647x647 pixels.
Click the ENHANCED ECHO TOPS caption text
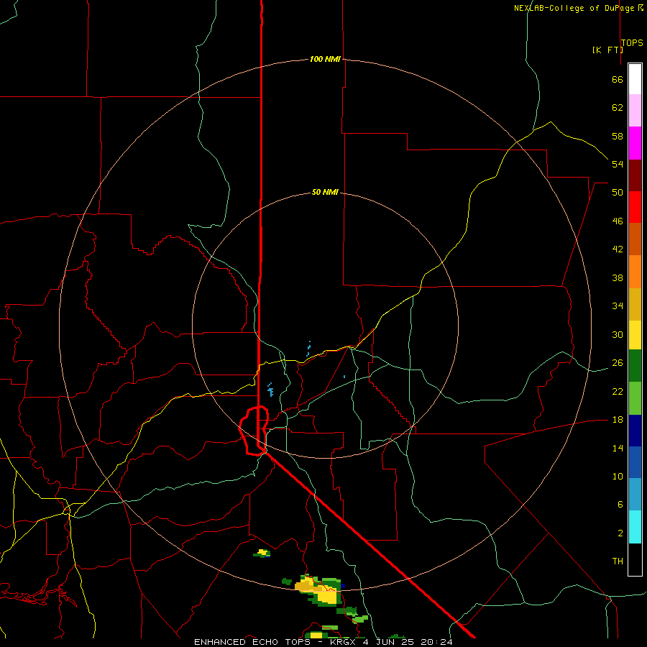coord(252,642)
